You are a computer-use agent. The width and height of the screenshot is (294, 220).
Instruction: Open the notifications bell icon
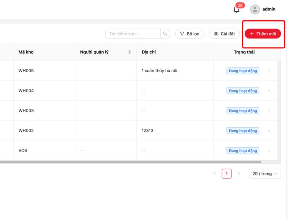pyautogui.click(x=237, y=10)
